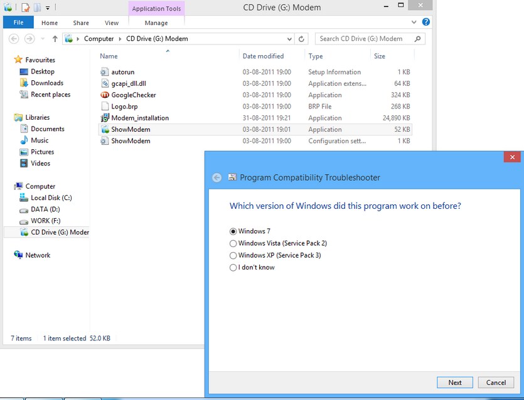
Task: Open Desktop in the navigation pane
Action: (x=43, y=71)
